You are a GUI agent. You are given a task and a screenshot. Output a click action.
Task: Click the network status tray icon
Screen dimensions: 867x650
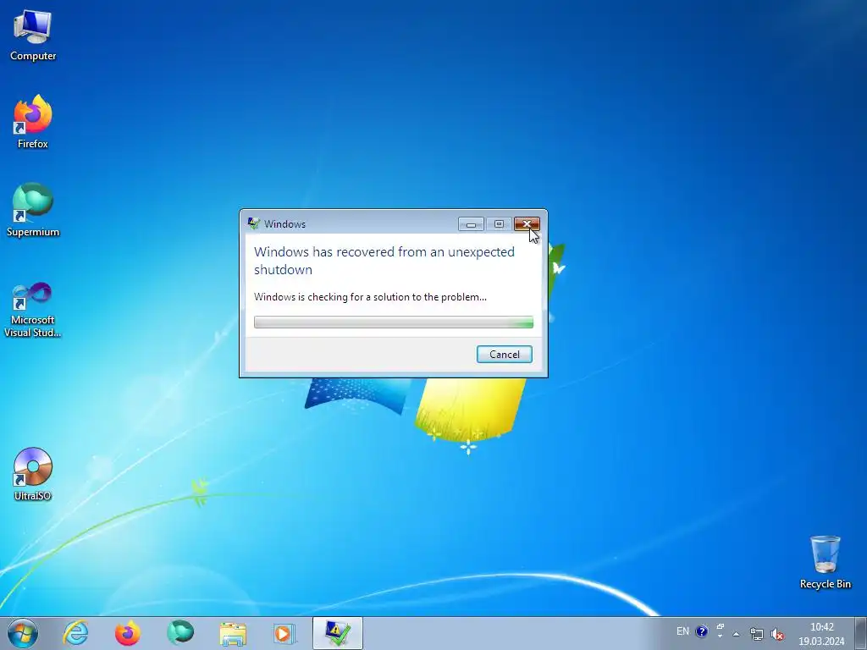tap(756, 634)
